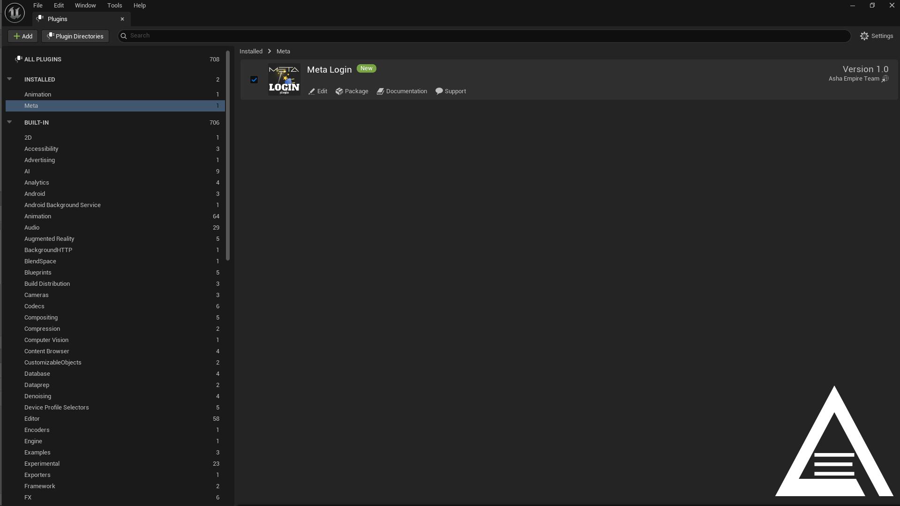This screenshot has width=900, height=506.
Task: Select the Accessibility category
Action: (x=115, y=149)
